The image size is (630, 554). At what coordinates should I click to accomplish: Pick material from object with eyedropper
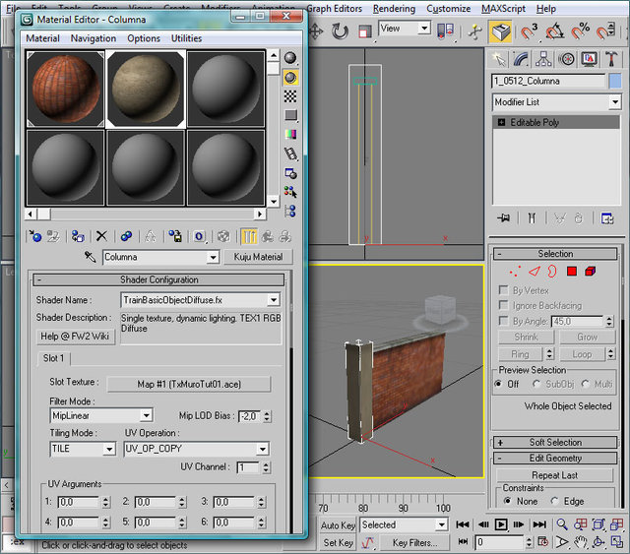(90, 257)
